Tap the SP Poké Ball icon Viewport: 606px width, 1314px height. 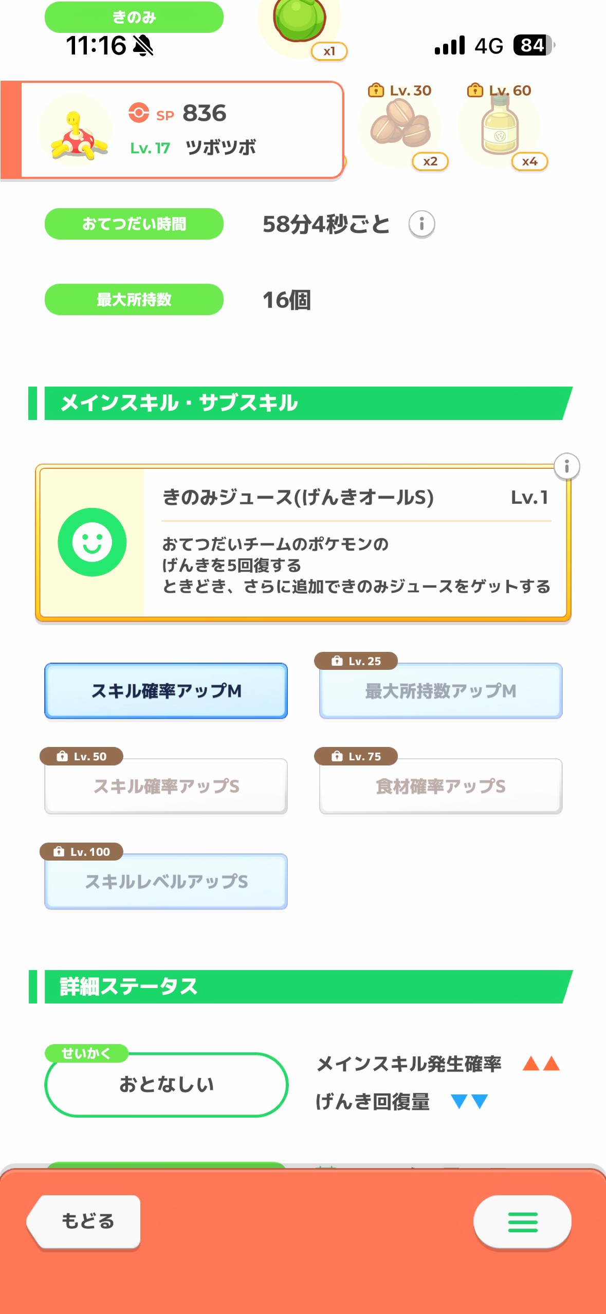pos(139,113)
